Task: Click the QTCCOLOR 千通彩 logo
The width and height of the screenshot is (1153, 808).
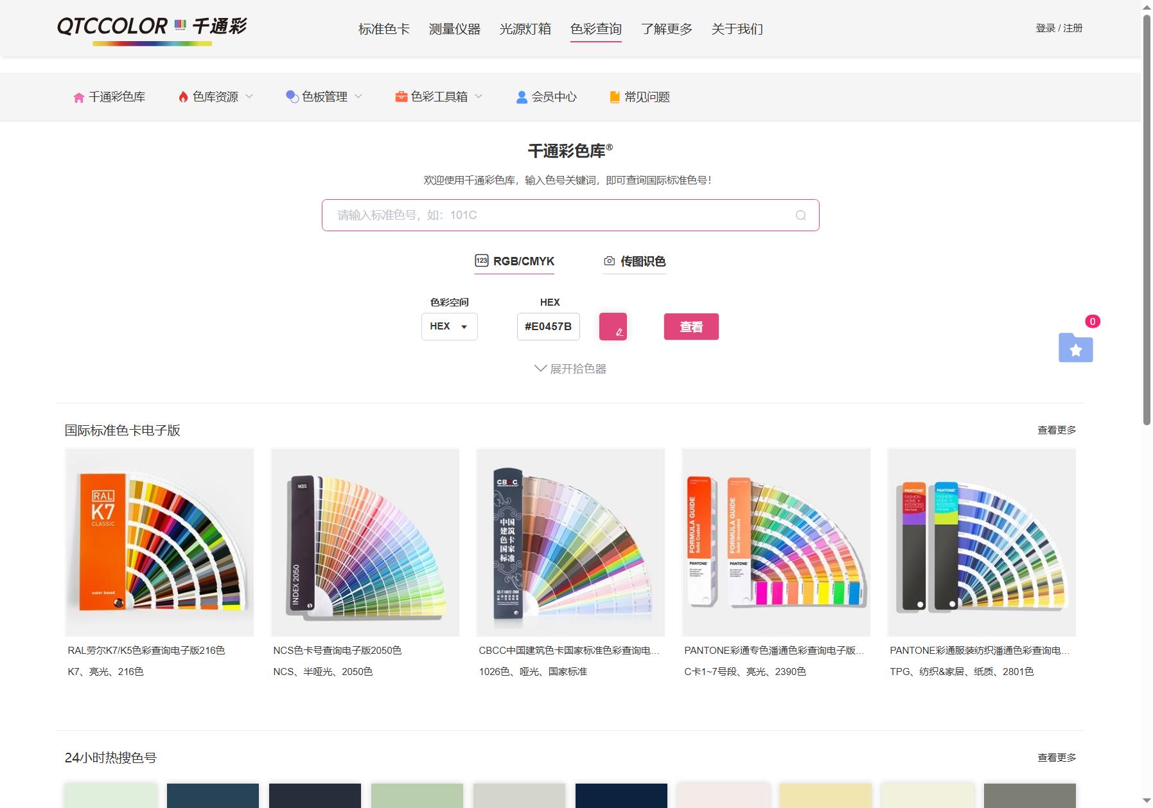Action: (152, 30)
